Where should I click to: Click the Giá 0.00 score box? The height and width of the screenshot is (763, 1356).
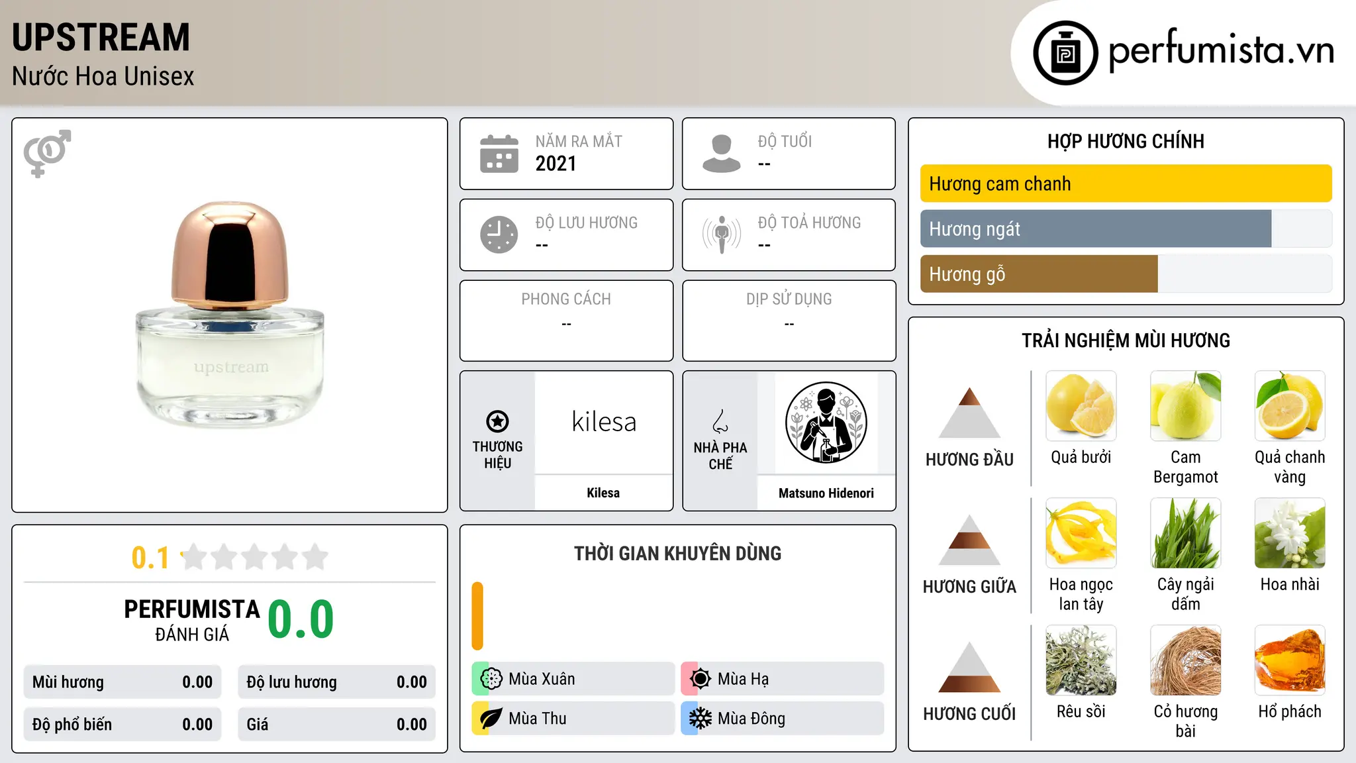pyautogui.click(x=337, y=725)
